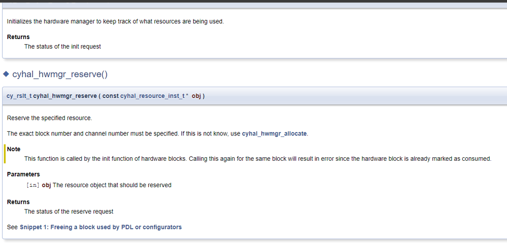Image resolution: width=507 pixels, height=247 pixels.
Task: Click the 'Initializes the hardware manager' description
Action: [115, 21]
